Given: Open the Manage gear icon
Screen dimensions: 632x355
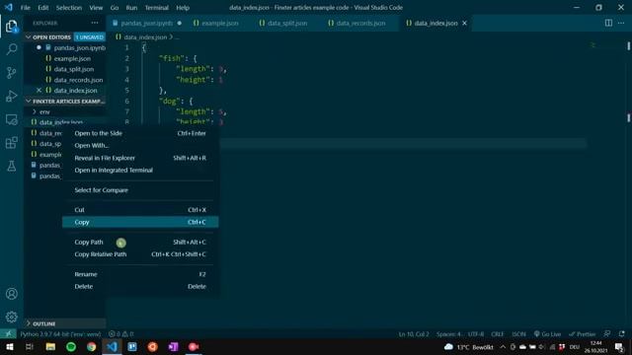Looking at the screenshot, I should (12, 318).
